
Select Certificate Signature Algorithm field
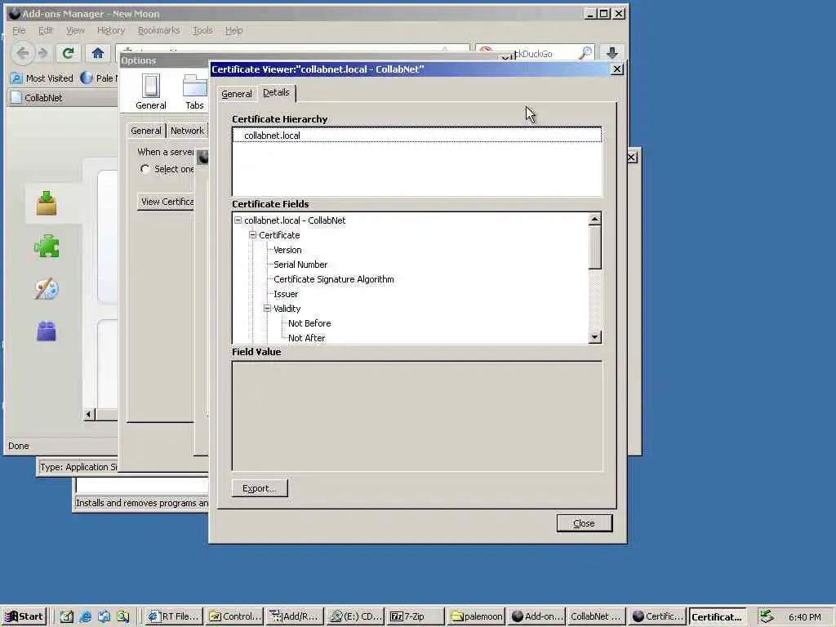click(x=334, y=279)
